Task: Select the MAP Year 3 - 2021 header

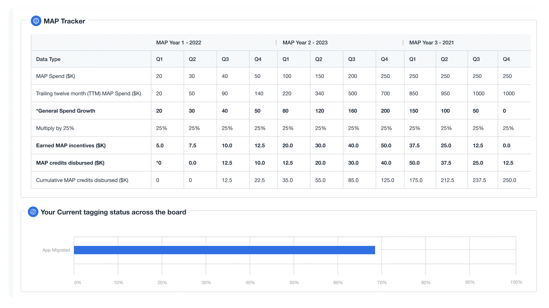Action: click(x=432, y=43)
